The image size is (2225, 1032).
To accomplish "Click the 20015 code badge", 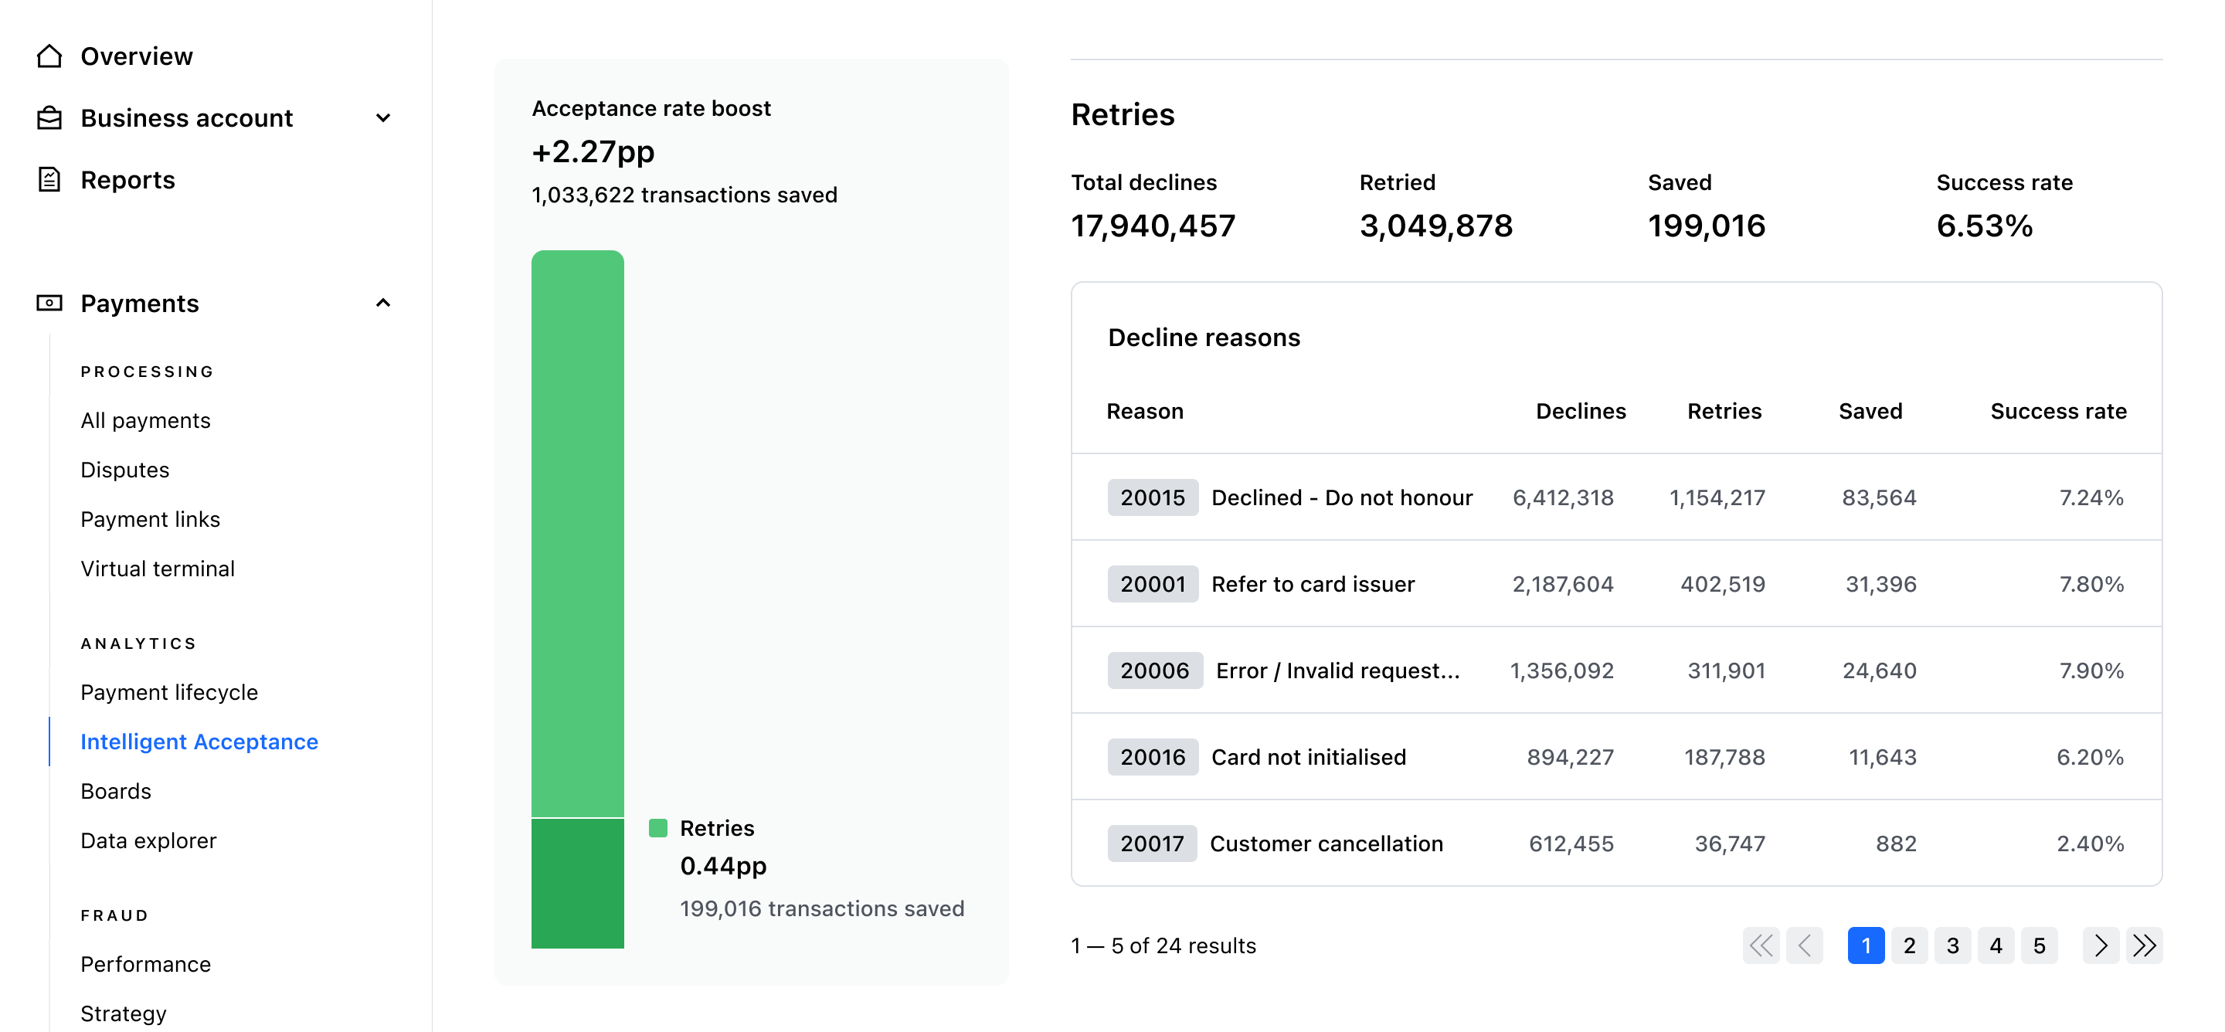I will coord(1152,497).
